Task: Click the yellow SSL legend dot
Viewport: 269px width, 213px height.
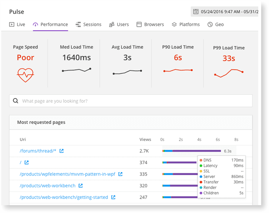Action: coord(201,171)
